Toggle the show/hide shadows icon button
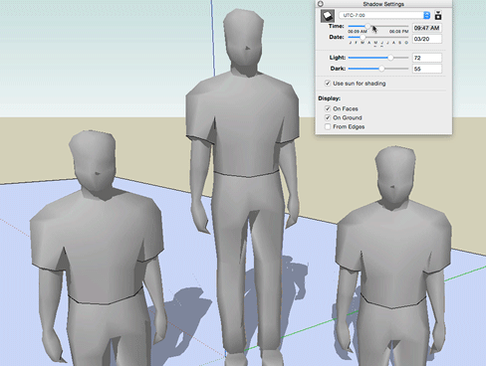 point(328,16)
